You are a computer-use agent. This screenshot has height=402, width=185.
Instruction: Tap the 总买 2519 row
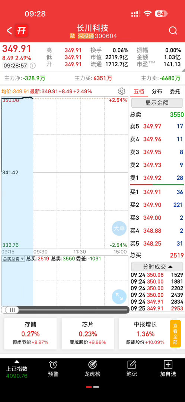(x=157, y=255)
